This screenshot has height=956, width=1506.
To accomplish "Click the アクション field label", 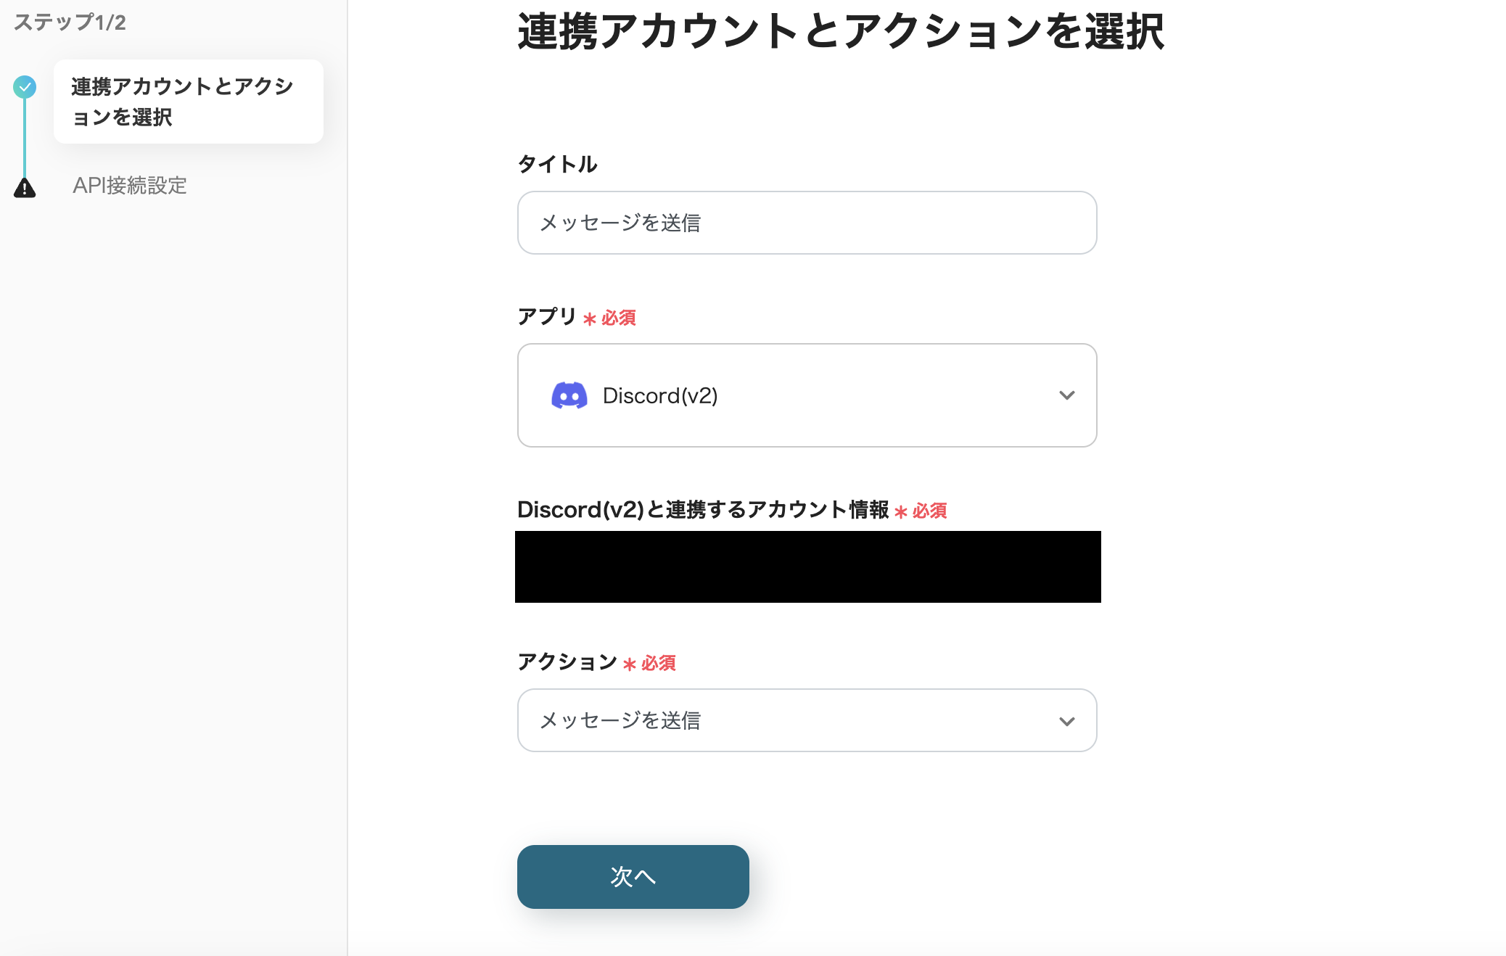I will (x=567, y=662).
